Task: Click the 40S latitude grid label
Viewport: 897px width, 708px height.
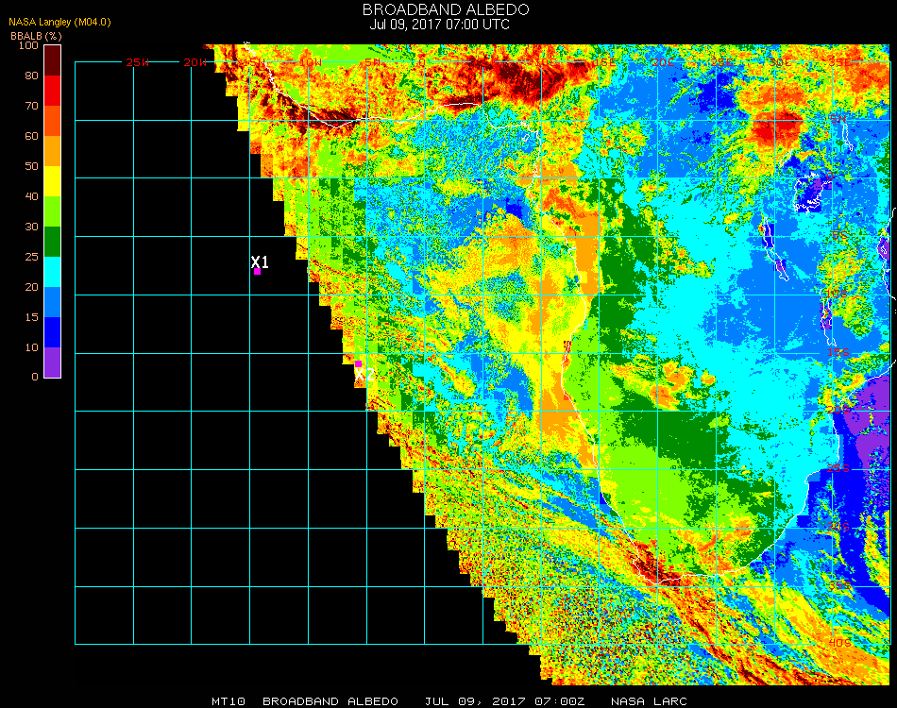Action: coord(839,642)
